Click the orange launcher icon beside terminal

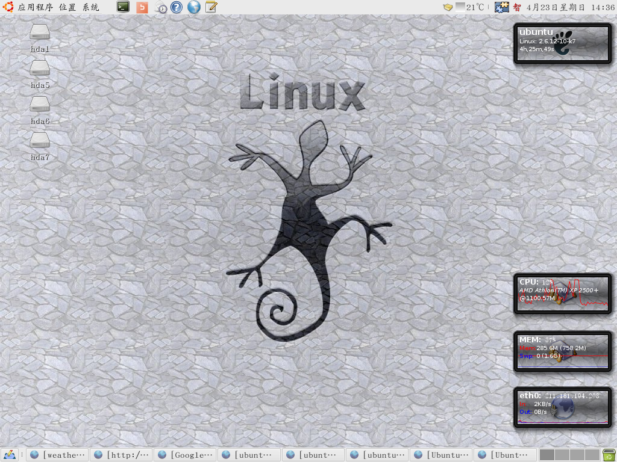tap(142, 7)
